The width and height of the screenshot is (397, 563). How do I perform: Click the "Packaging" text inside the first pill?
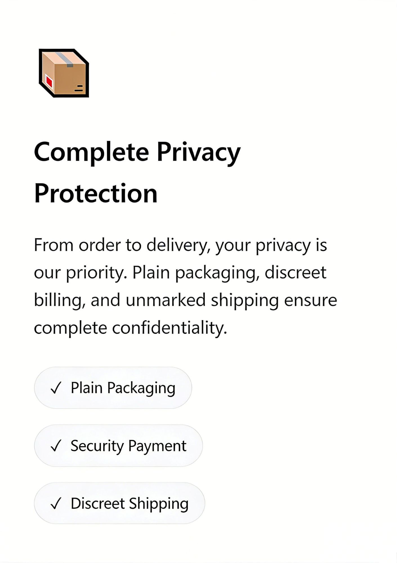click(x=141, y=388)
